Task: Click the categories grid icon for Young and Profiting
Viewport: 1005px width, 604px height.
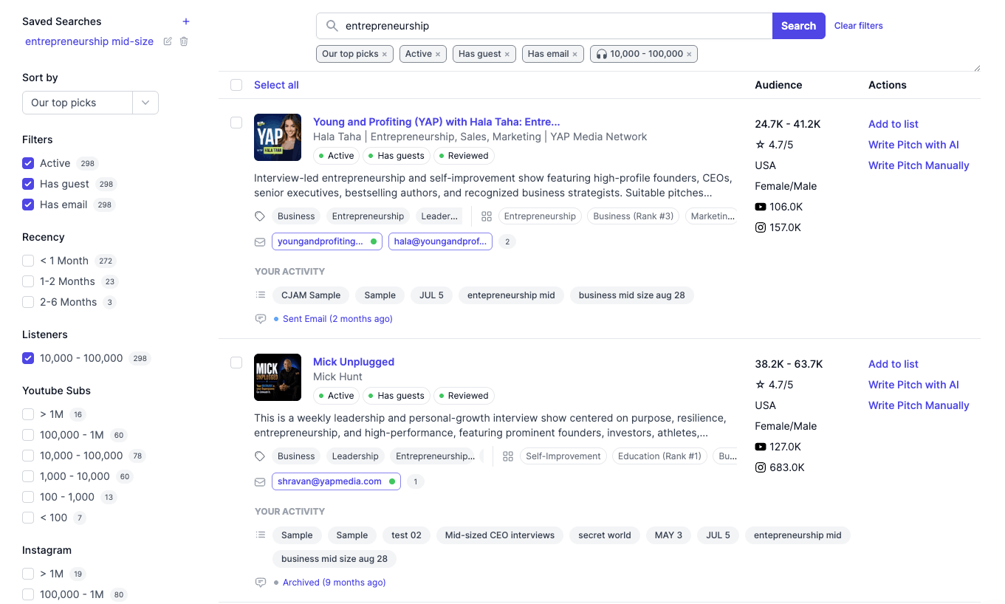Action: click(487, 216)
